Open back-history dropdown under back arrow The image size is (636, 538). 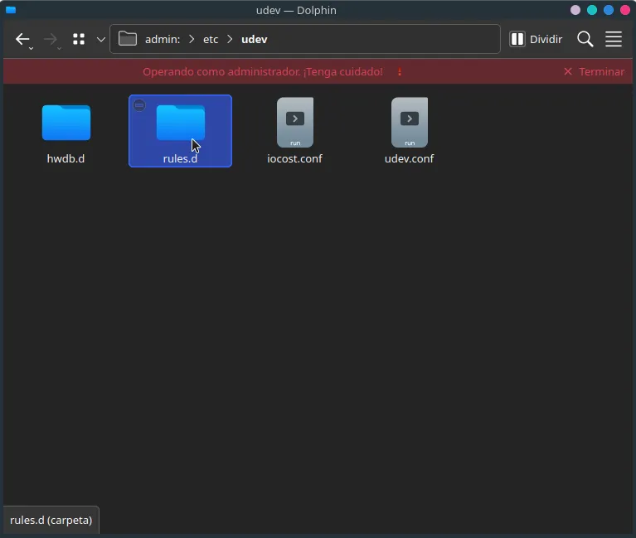pos(31,49)
